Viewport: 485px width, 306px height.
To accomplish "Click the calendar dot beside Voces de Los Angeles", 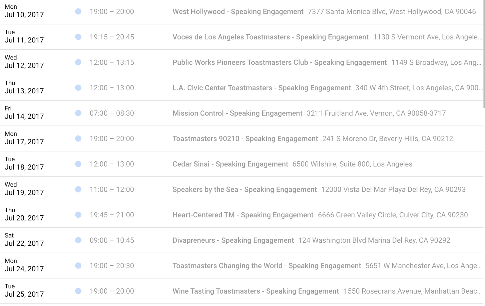I will [x=78, y=37].
